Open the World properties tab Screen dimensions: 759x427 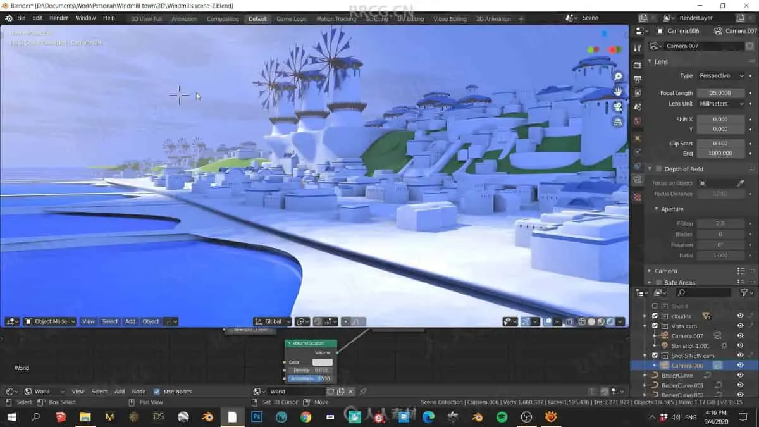638,121
